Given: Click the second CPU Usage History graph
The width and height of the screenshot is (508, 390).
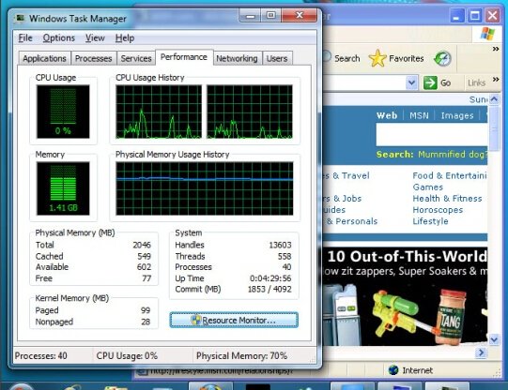Looking at the screenshot, I should tap(250, 112).
